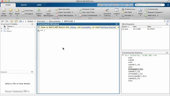Go back to previous folder
Image resolution: width=170 pixels, height=96 pixels.
(x=2, y=21)
